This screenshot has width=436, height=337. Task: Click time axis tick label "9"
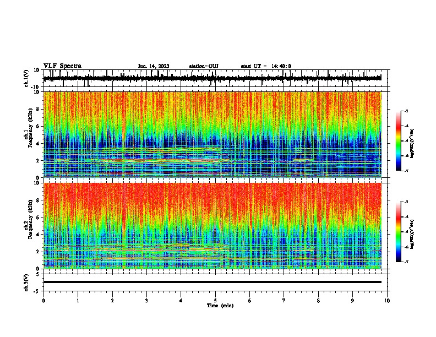352,301
